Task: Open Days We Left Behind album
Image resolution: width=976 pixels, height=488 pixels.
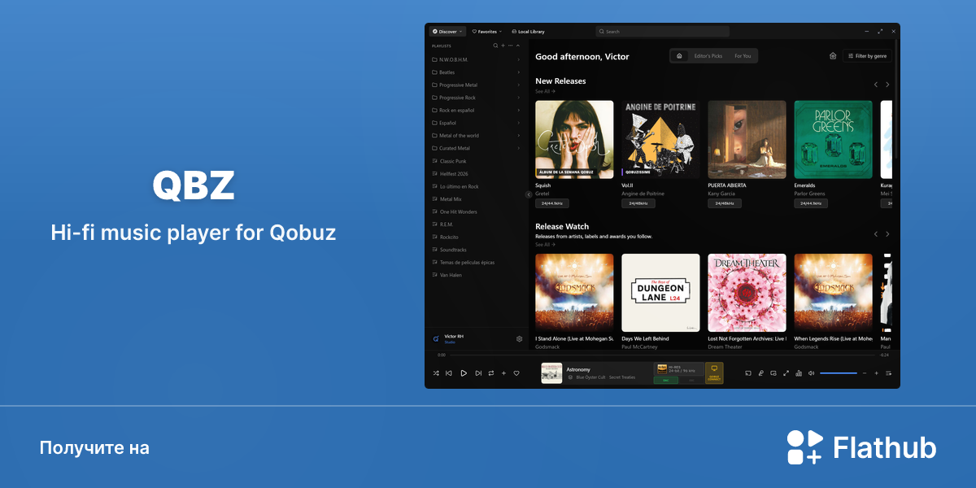Action: [x=660, y=293]
